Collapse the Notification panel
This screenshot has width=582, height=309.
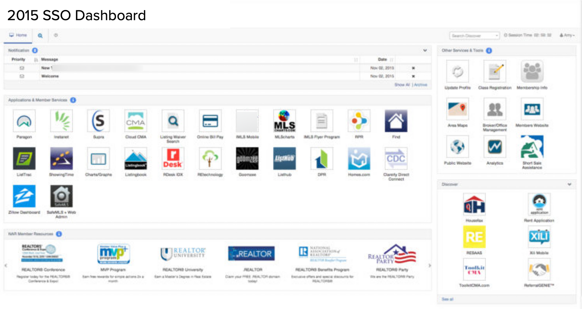tap(425, 50)
